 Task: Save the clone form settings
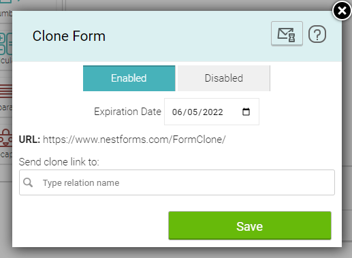pyautogui.click(x=250, y=225)
